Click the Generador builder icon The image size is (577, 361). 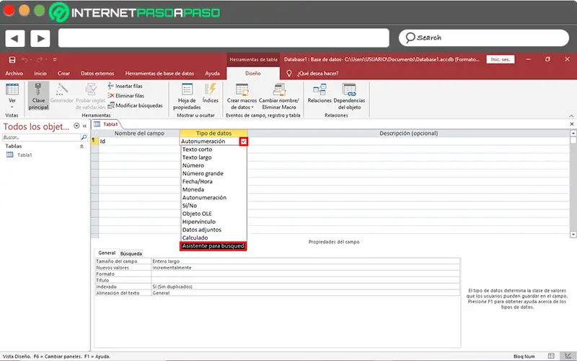(62, 93)
